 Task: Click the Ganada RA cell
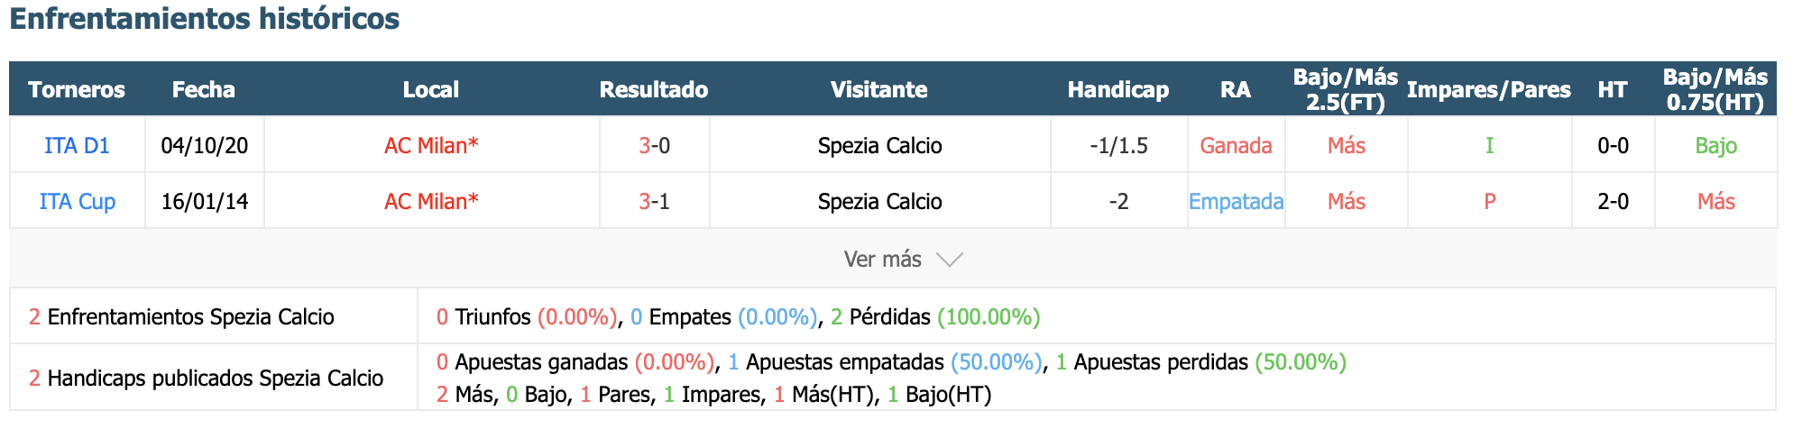(1236, 145)
